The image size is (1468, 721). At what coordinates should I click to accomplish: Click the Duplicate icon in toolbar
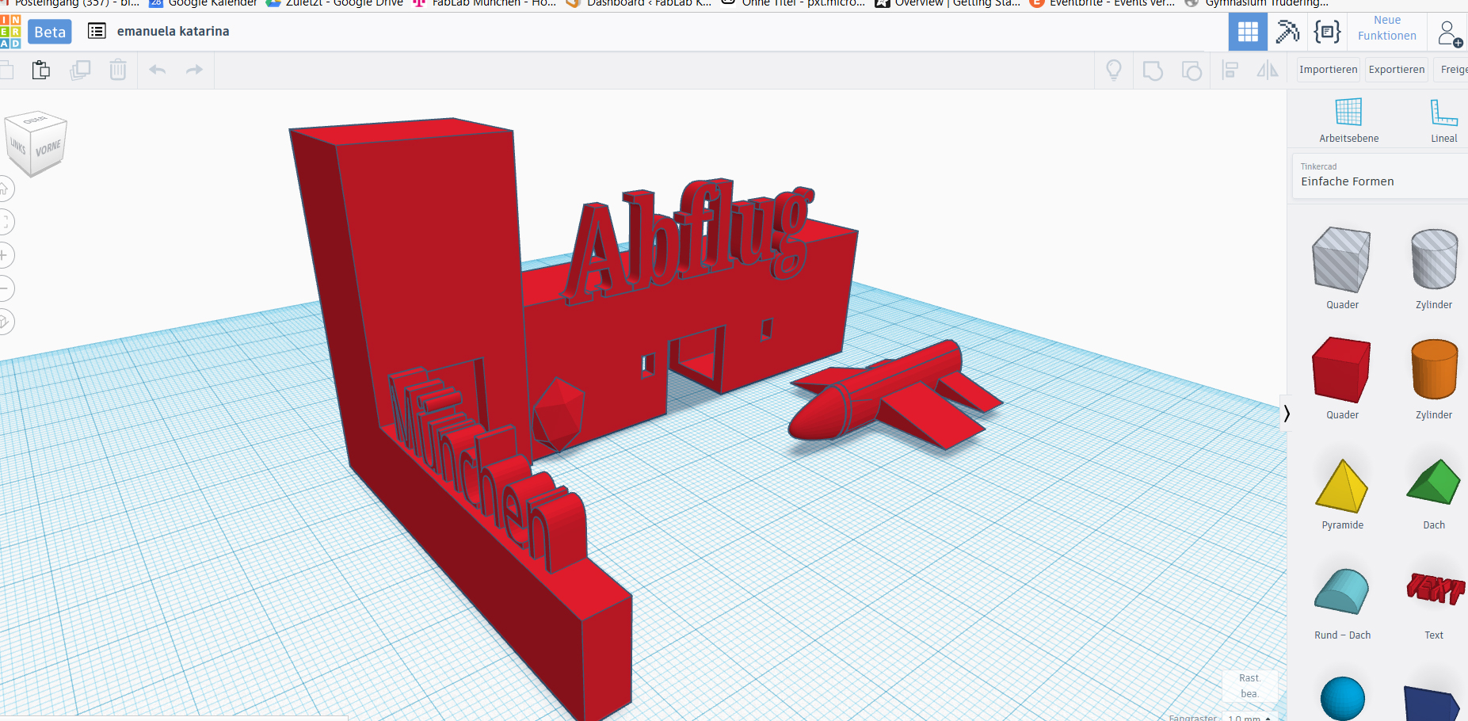click(80, 71)
